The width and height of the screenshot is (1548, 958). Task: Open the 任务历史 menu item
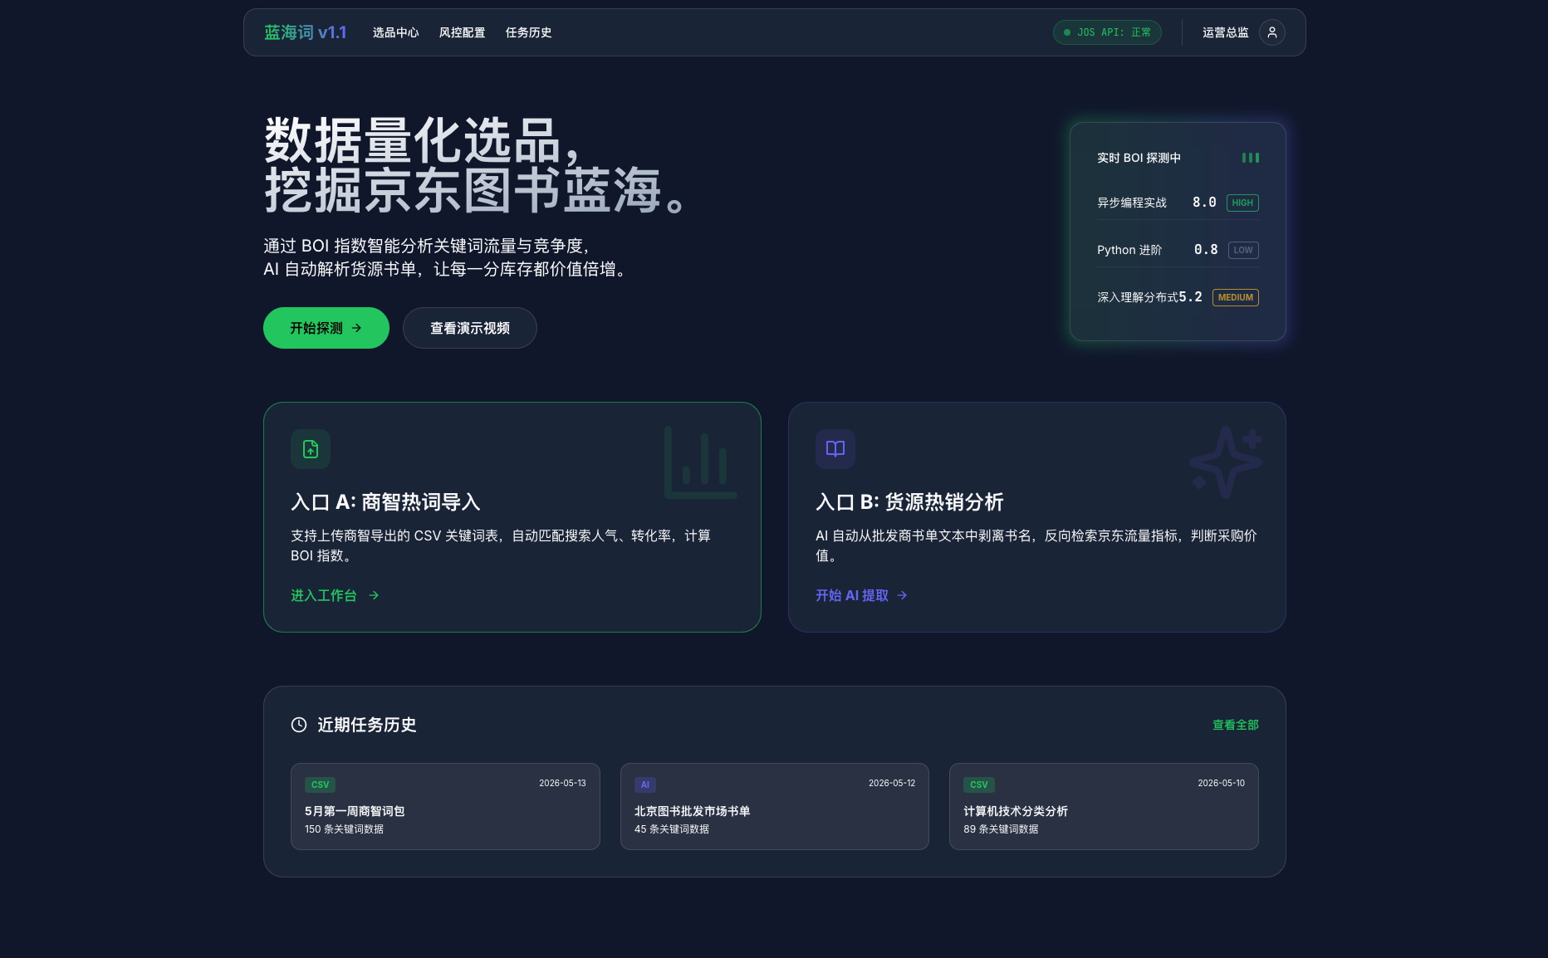click(x=528, y=32)
